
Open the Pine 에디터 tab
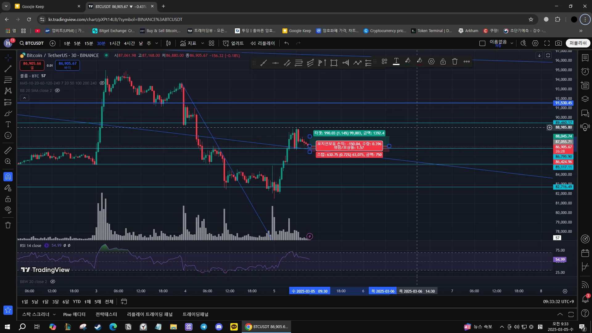[x=74, y=314]
